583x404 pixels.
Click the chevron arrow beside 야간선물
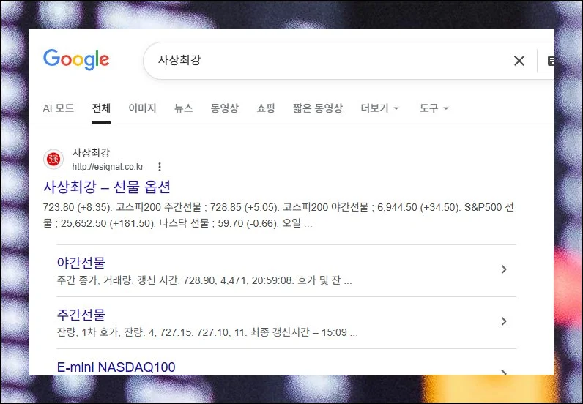coord(503,269)
